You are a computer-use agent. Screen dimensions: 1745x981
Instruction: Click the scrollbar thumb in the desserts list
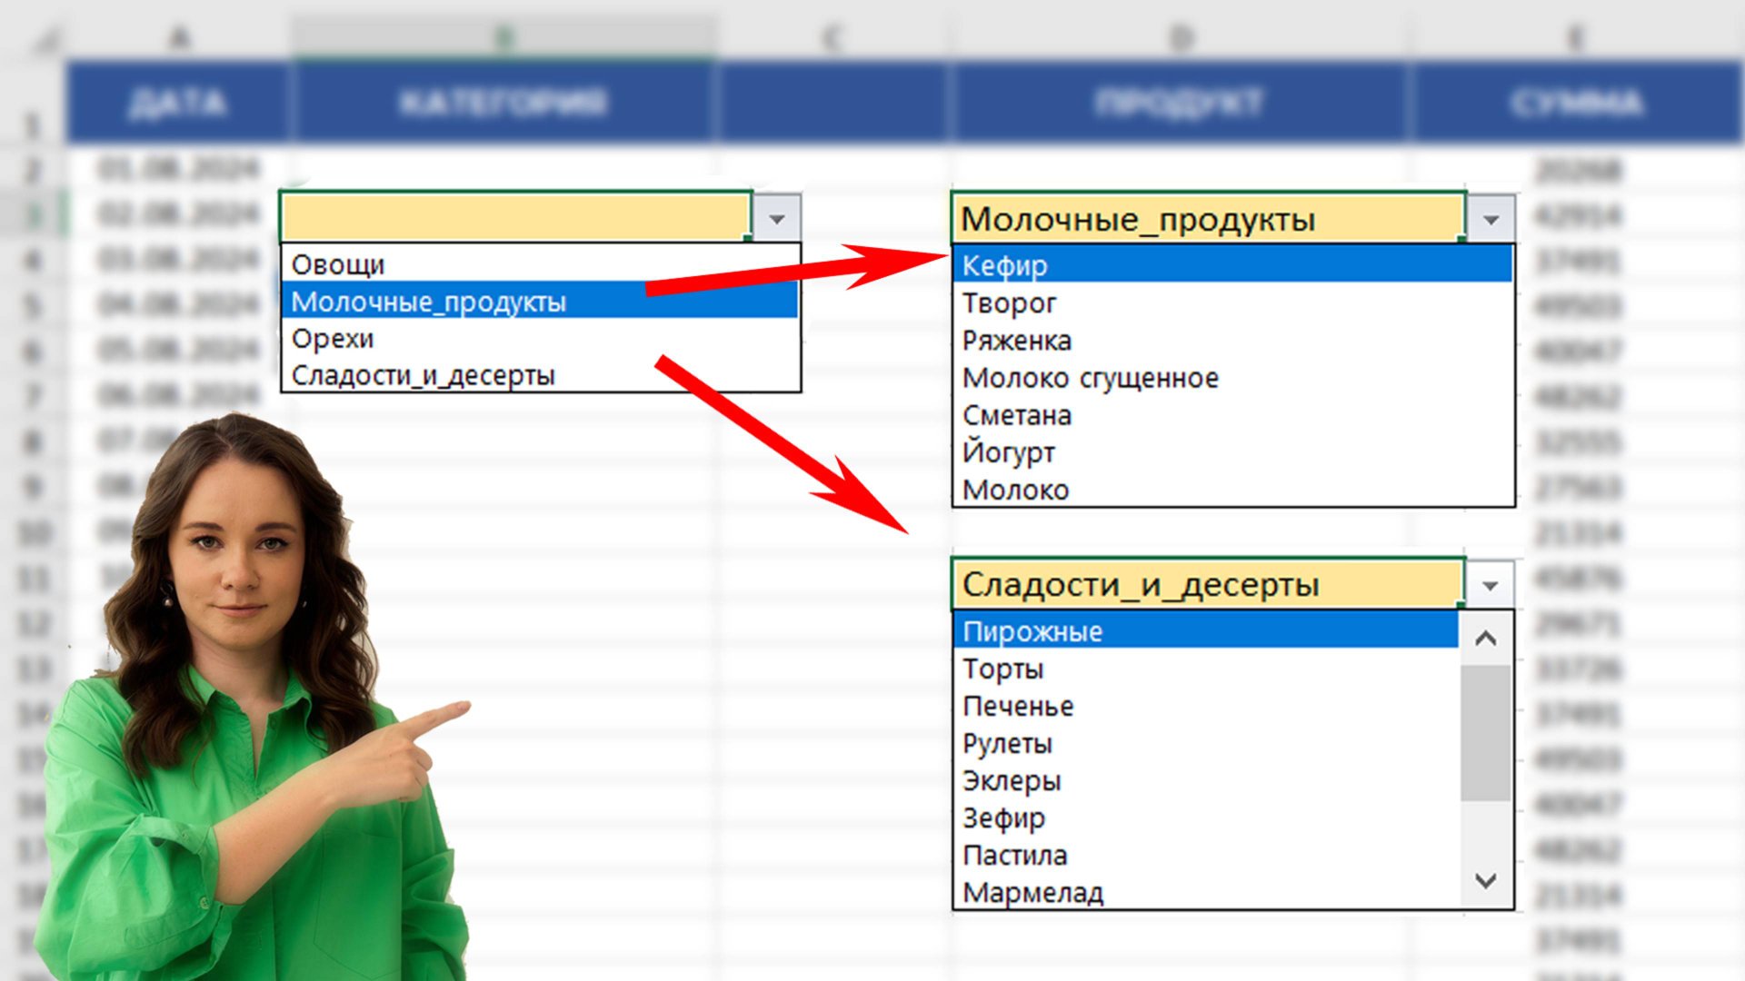[x=1486, y=732]
